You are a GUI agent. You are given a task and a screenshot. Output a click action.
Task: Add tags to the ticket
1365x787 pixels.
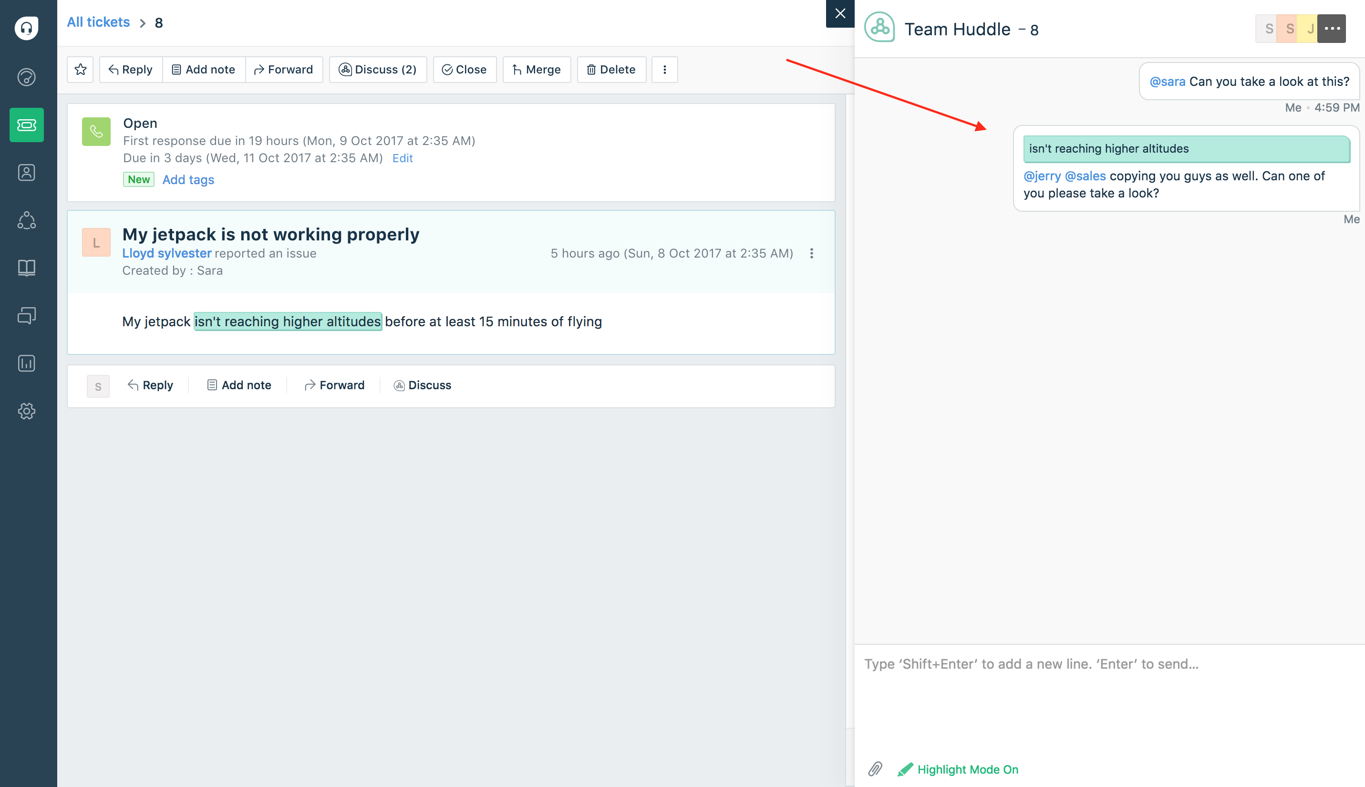pyautogui.click(x=188, y=179)
